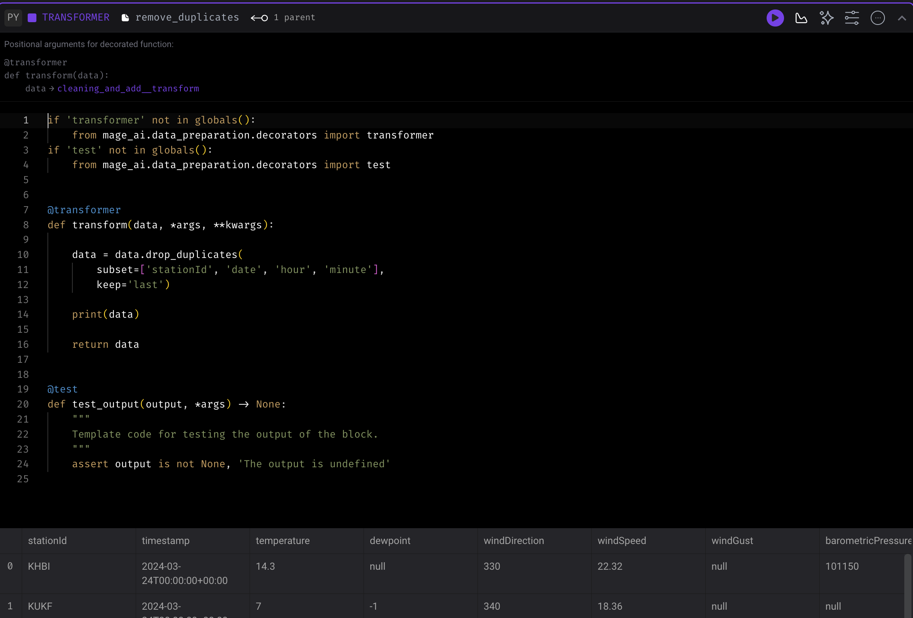The image size is (913, 618).
Task: Click line number 25 in gutter
Action: click(23, 479)
